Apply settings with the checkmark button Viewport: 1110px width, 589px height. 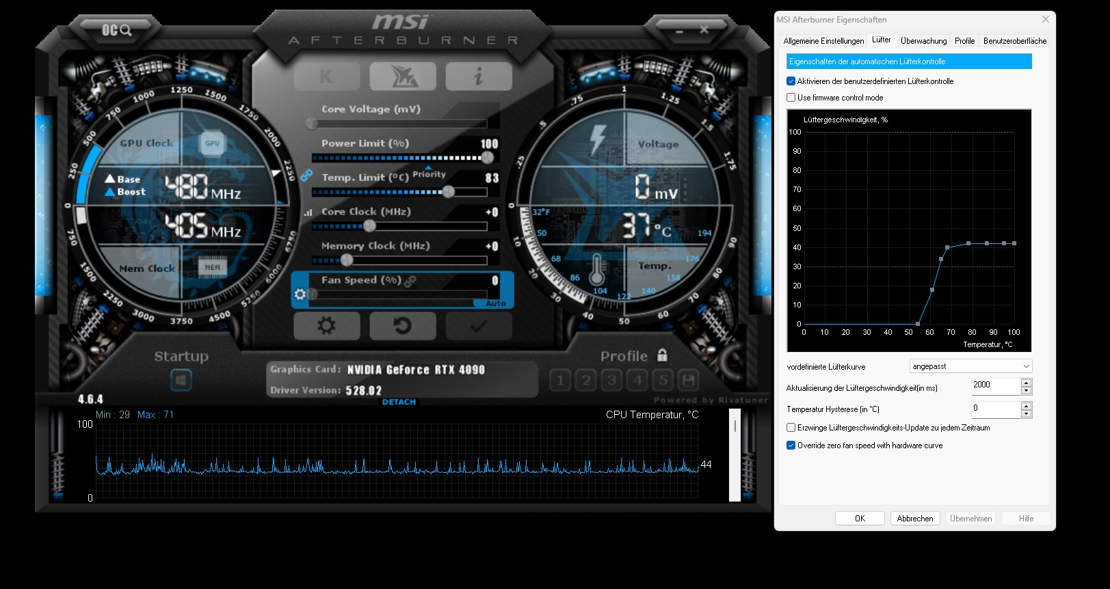click(x=479, y=326)
